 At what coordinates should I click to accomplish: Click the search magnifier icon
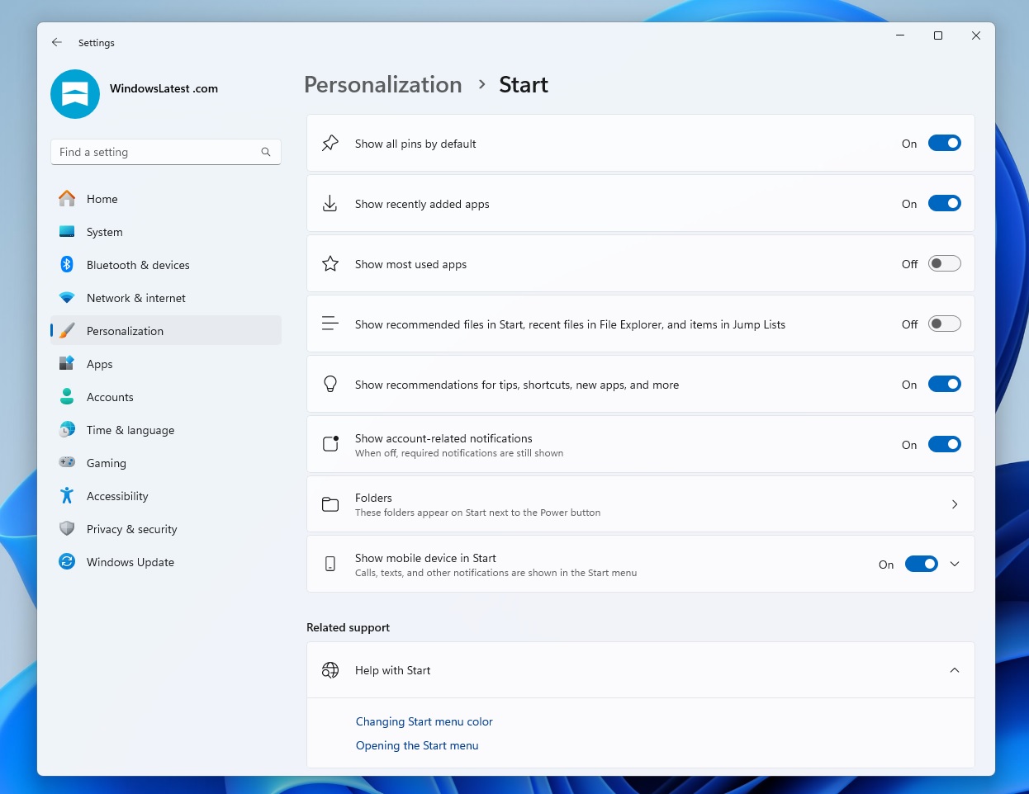266,152
